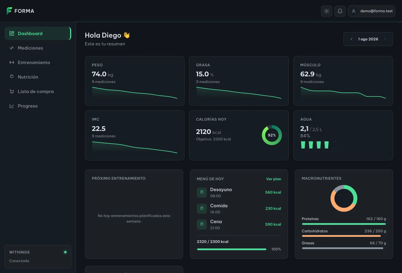This screenshot has width=402, height=273.
Task: Click Objetivo: 2300 kcal text
Action: pyautogui.click(x=214, y=139)
